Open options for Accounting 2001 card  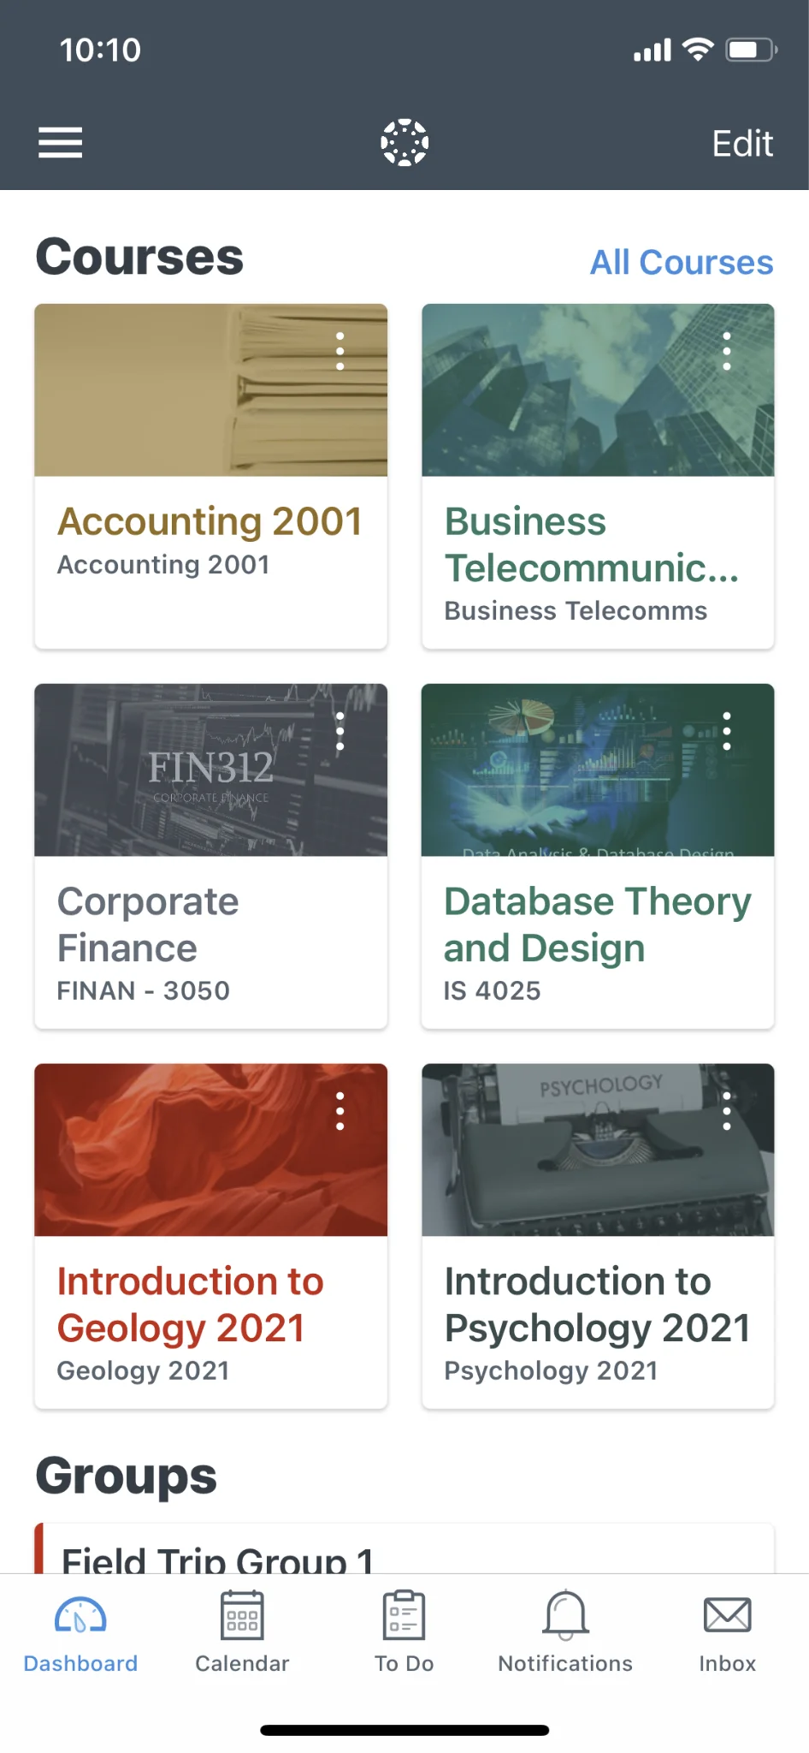(x=340, y=351)
